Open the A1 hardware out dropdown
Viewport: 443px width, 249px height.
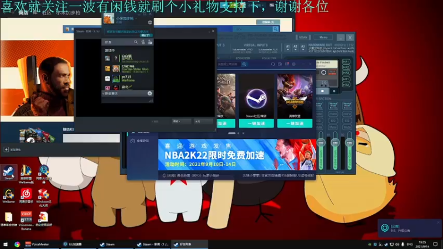point(287,47)
